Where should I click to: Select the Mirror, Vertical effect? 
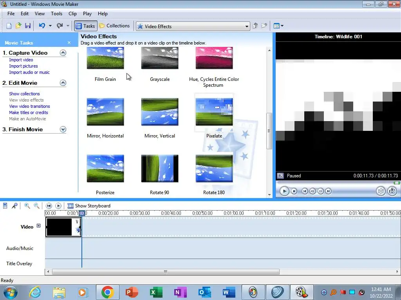point(160,112)
